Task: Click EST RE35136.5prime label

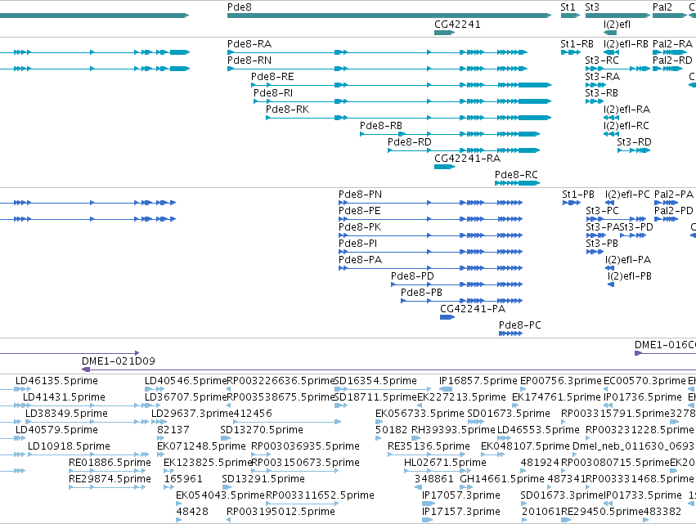Action: point(429,447)
